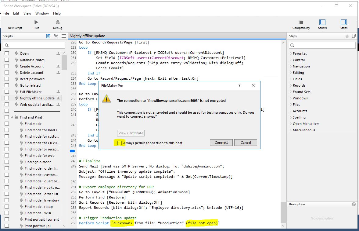Expand the Fields steps category
Viewport: 359px width, 231px height.
coord(291,79)
